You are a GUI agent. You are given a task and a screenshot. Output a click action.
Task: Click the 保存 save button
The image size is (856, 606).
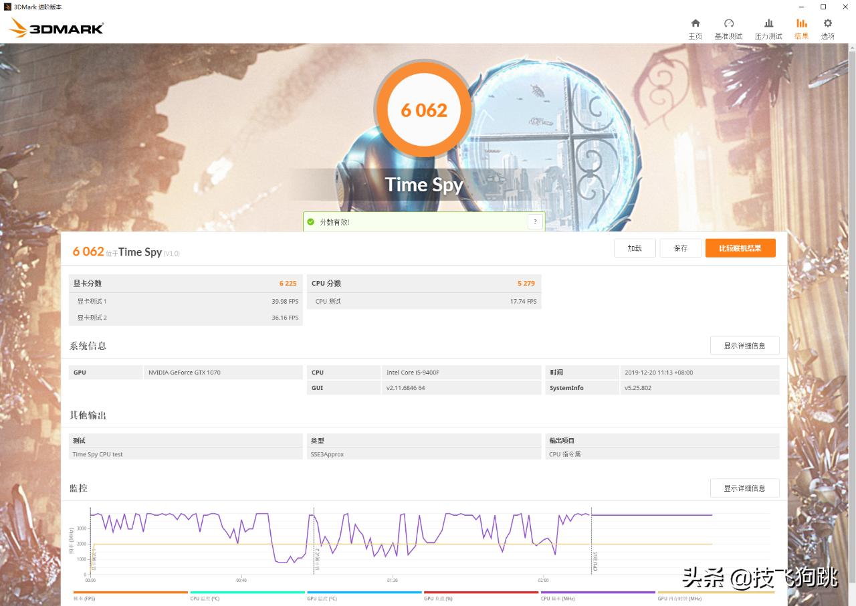tap(680, 247)
